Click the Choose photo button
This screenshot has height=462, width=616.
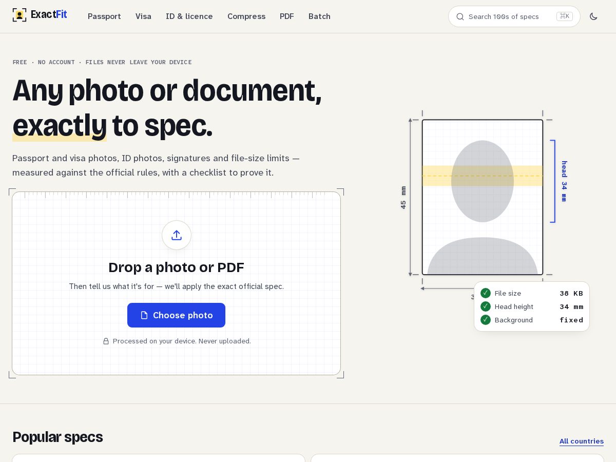pyautogui.click(x=176, y=315)
